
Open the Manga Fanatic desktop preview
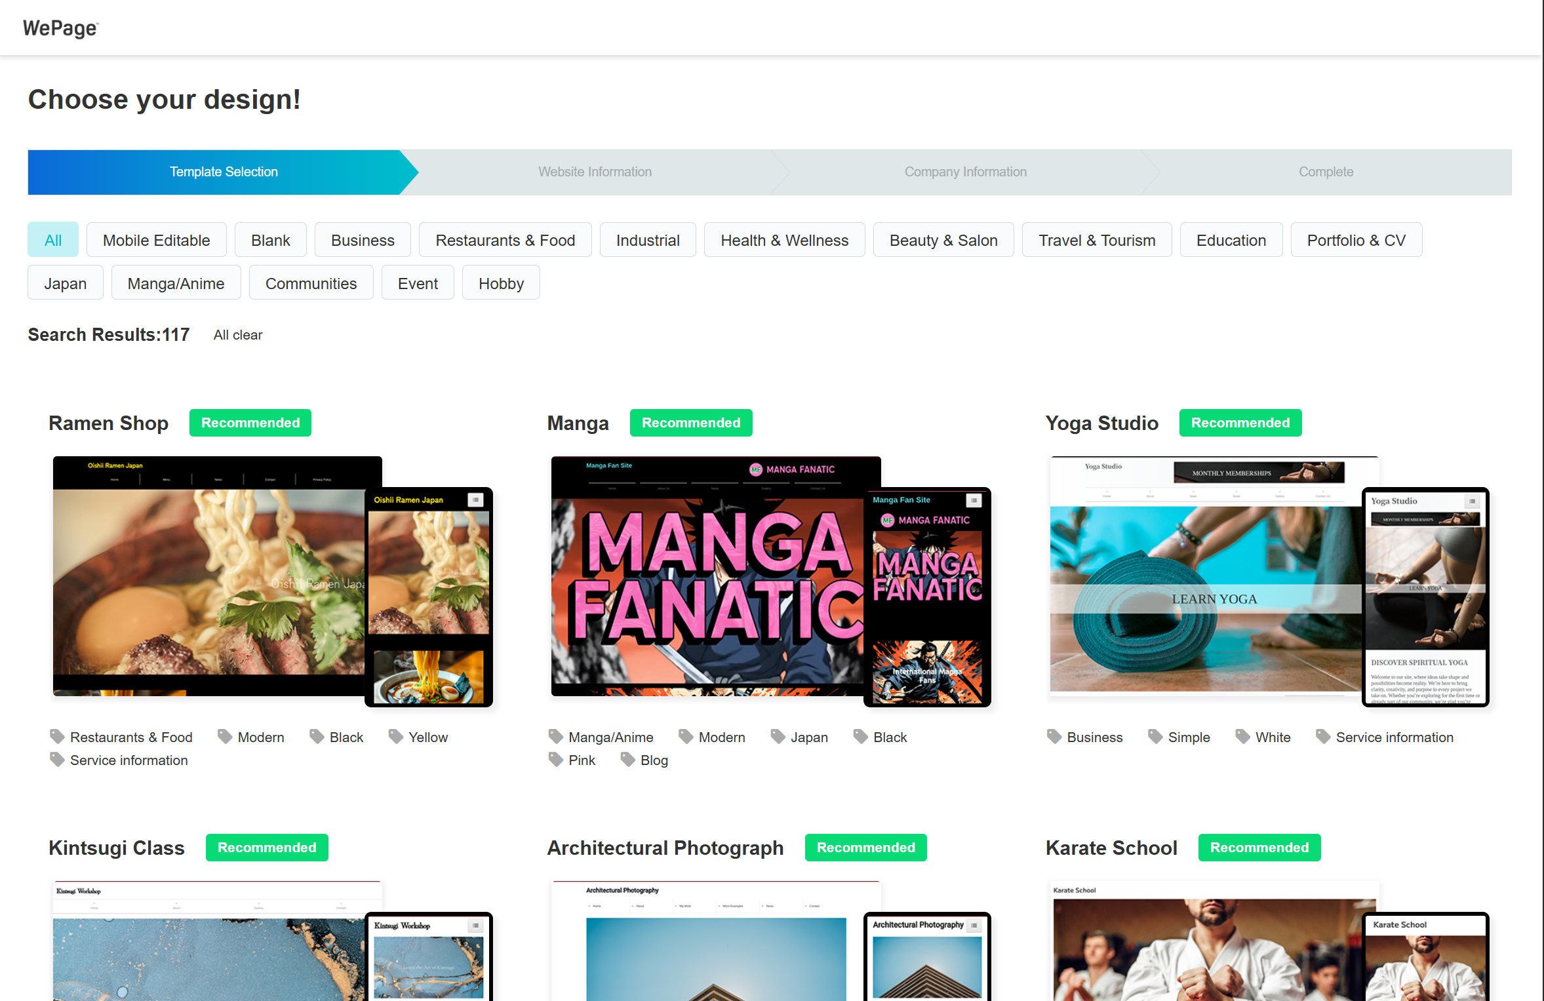[x=707, y=576]
